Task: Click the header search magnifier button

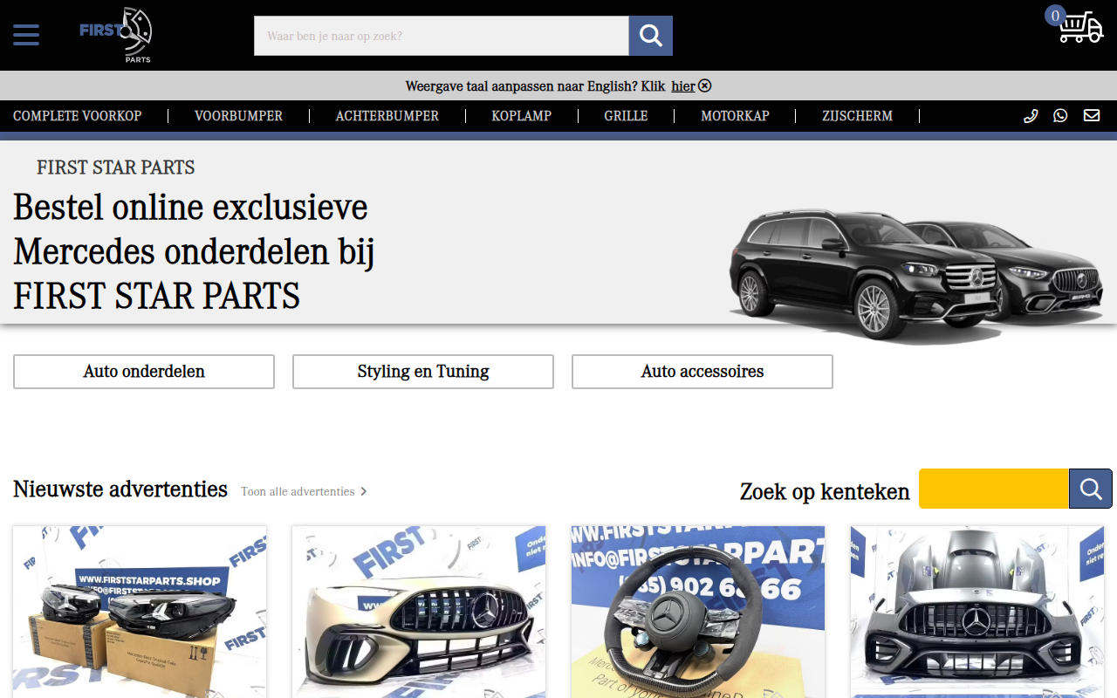Action: point(651,36)
